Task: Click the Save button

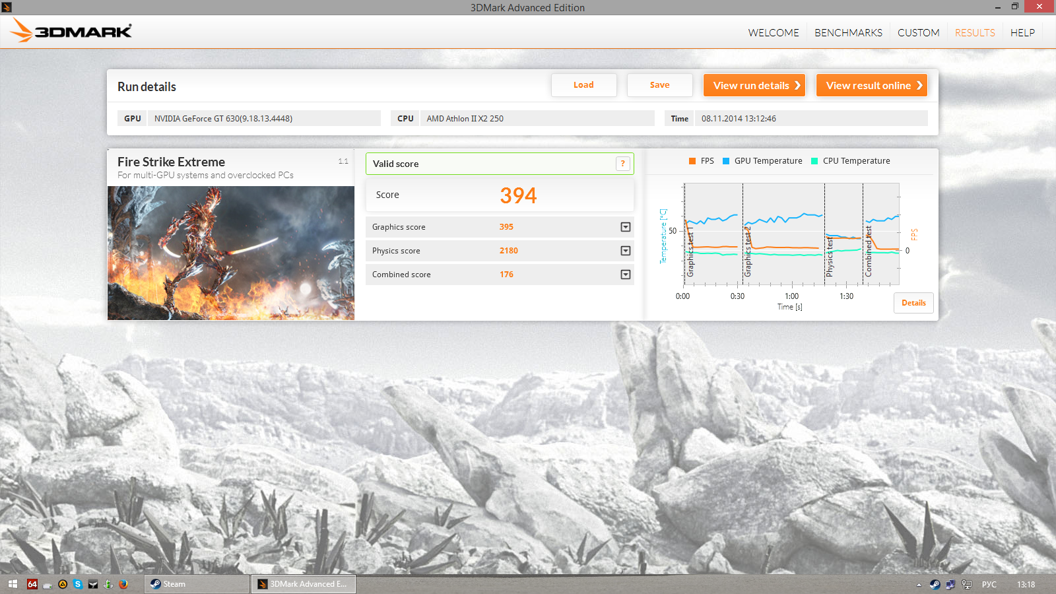Action: [x=659, y=85]
